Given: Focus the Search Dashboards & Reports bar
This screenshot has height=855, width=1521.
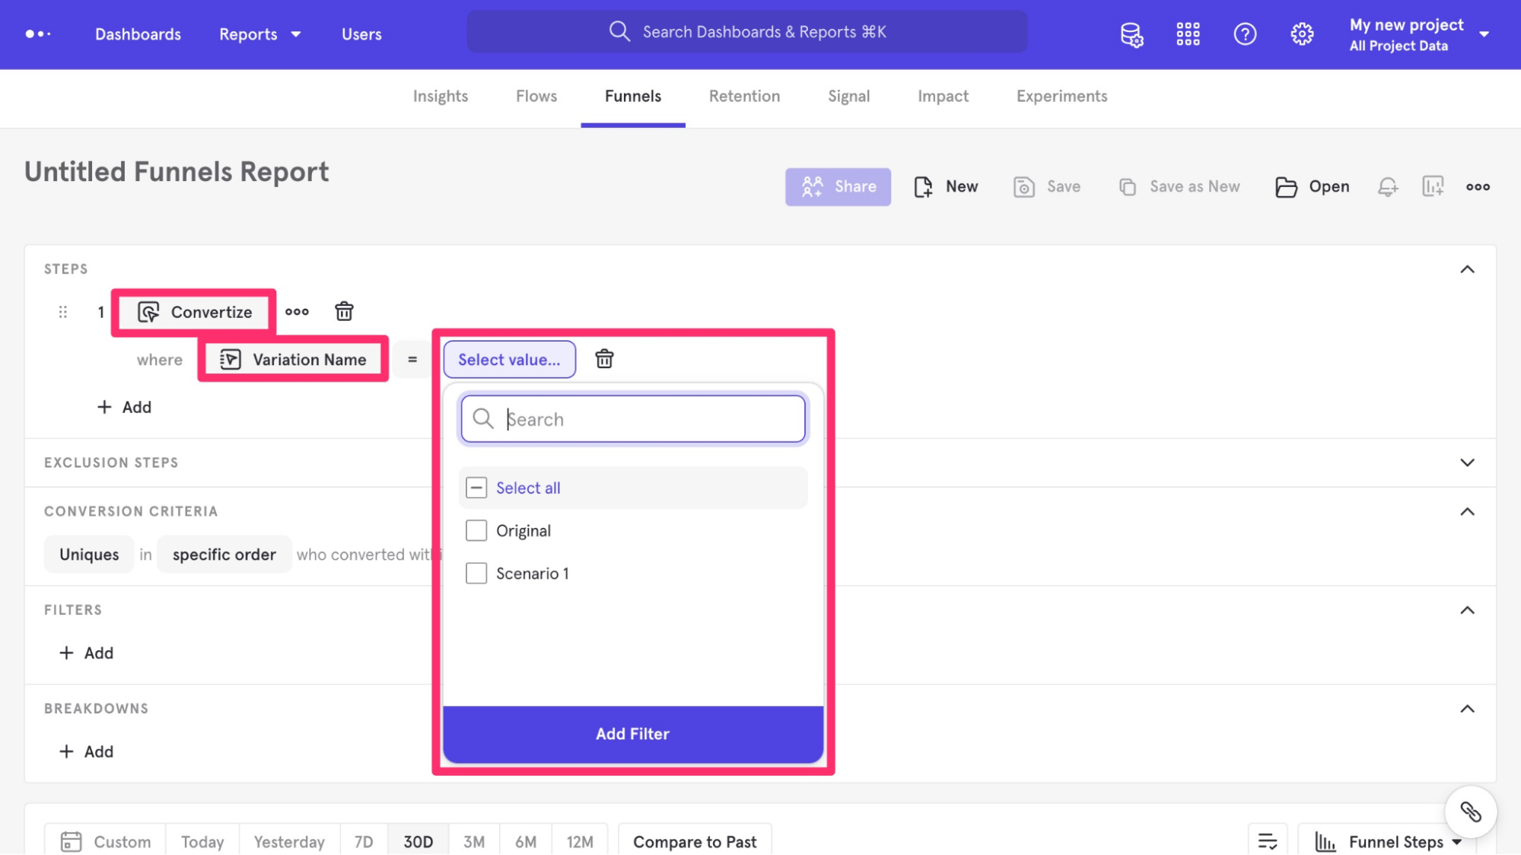Looking at the screenshot, I should 747,32.
